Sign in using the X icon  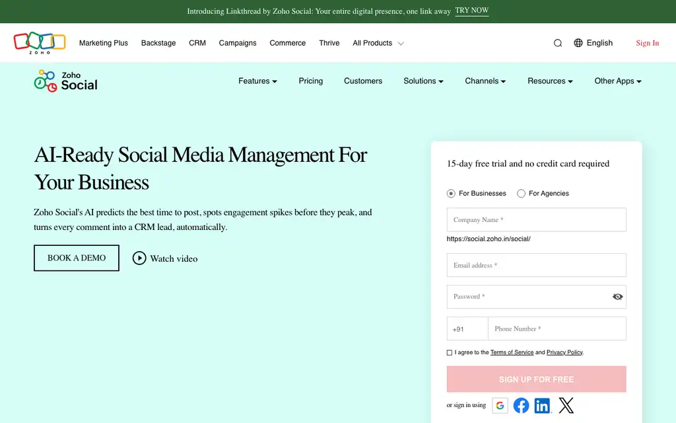pos(566,405)
